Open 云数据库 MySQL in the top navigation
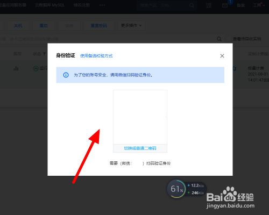 (x=49, y=5)
